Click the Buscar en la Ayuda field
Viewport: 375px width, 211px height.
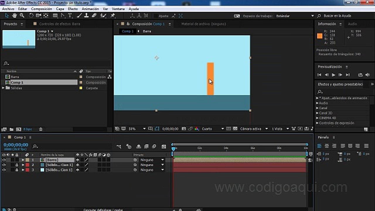click(x=337, y=16)
